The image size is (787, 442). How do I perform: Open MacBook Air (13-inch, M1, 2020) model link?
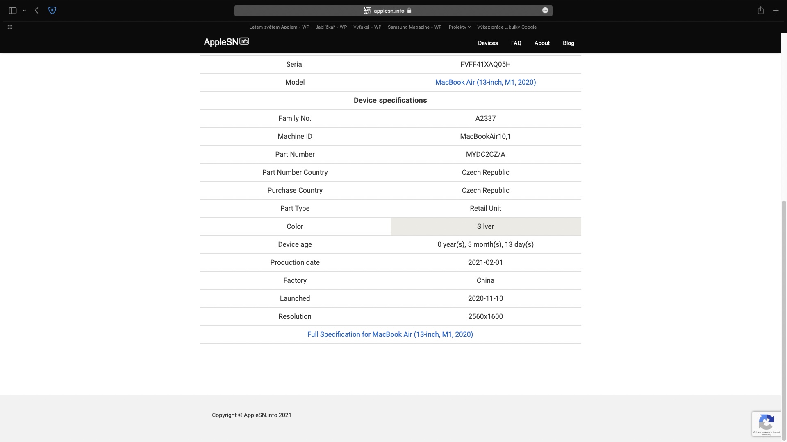485,82
